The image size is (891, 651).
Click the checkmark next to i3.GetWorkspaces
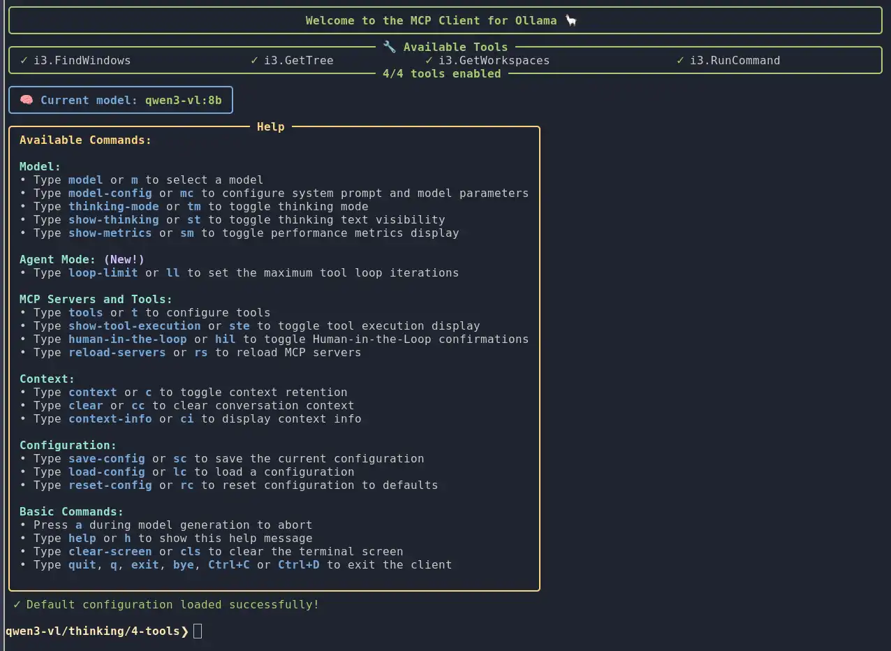(x=429, y=60)
